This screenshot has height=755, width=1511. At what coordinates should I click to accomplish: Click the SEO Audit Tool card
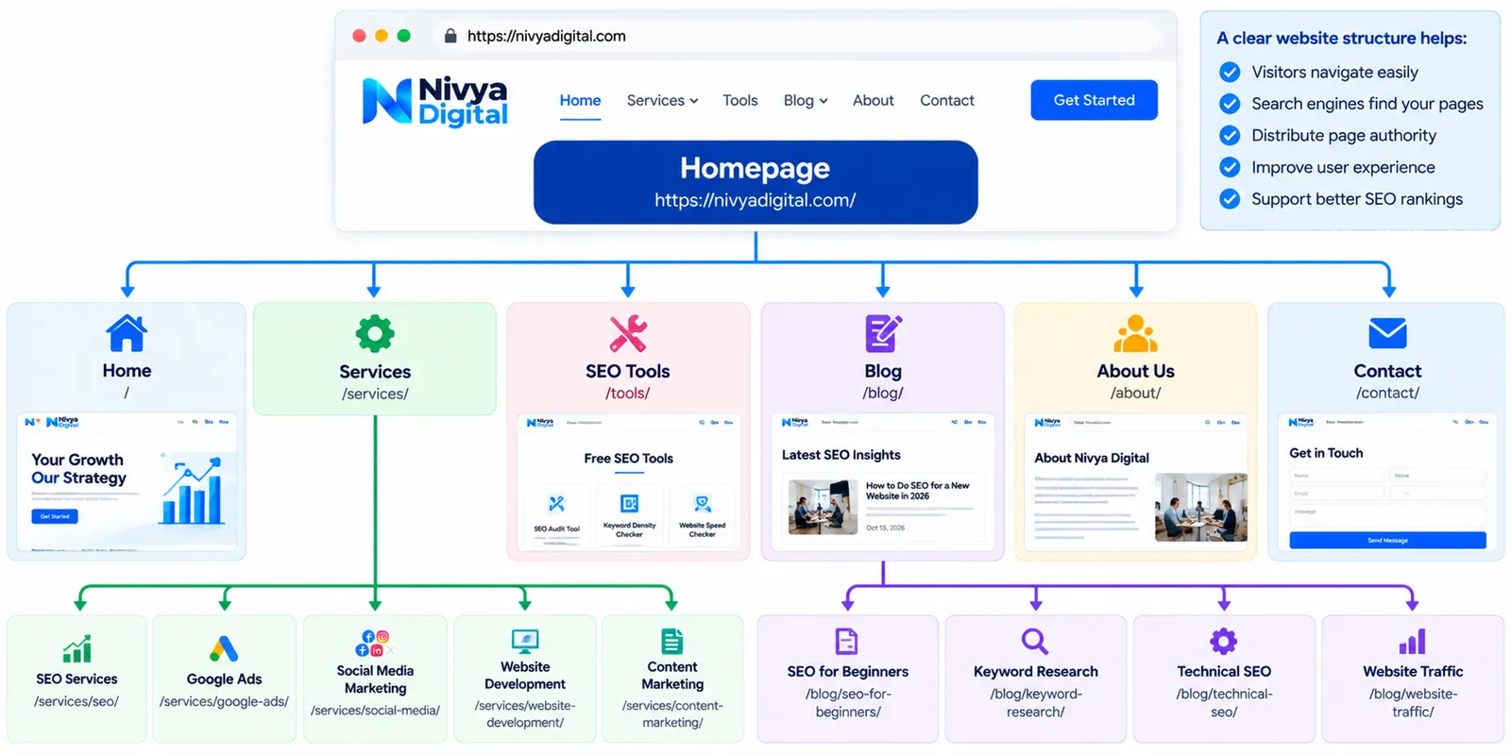click(556, 514)
